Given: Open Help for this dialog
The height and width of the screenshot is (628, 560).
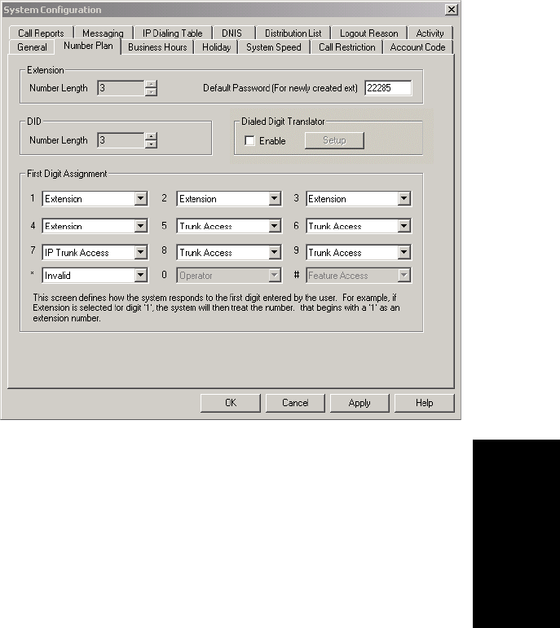Looking at the screenshot, I should point(425,403).
